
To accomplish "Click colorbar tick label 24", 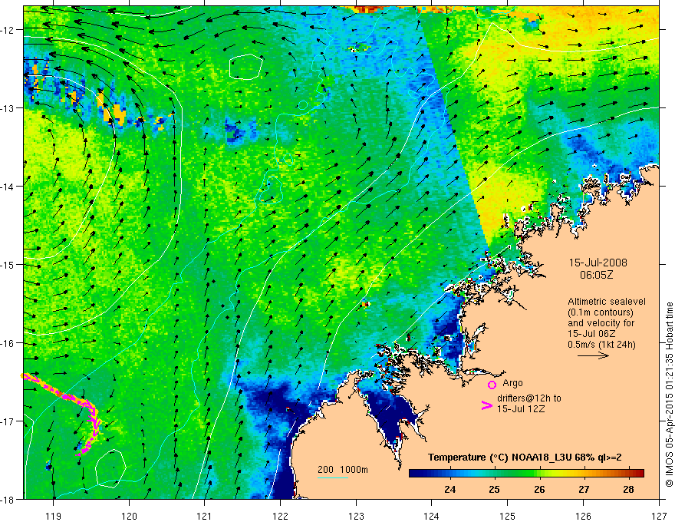I will [x=449, y=489].
